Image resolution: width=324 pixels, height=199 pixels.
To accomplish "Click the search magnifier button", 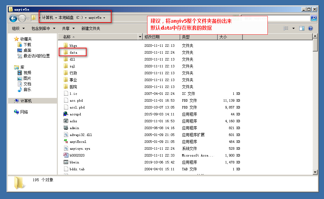I will click(313, 18).
